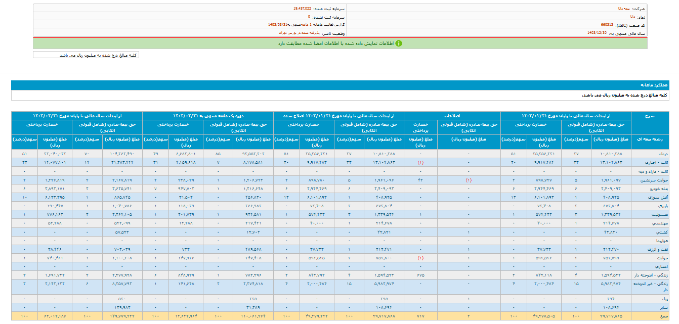This screenshot has height=324, width=679.
Task: Click the million-rial amounts note box
Action: point(86,55)
